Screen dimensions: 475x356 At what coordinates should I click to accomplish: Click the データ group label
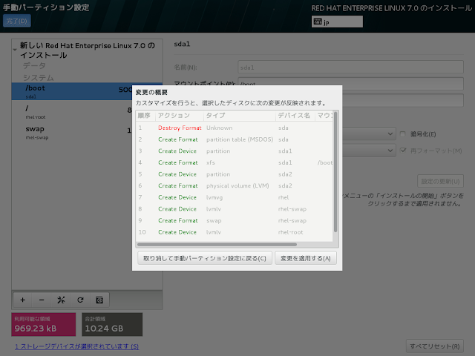tap(34, 66)
